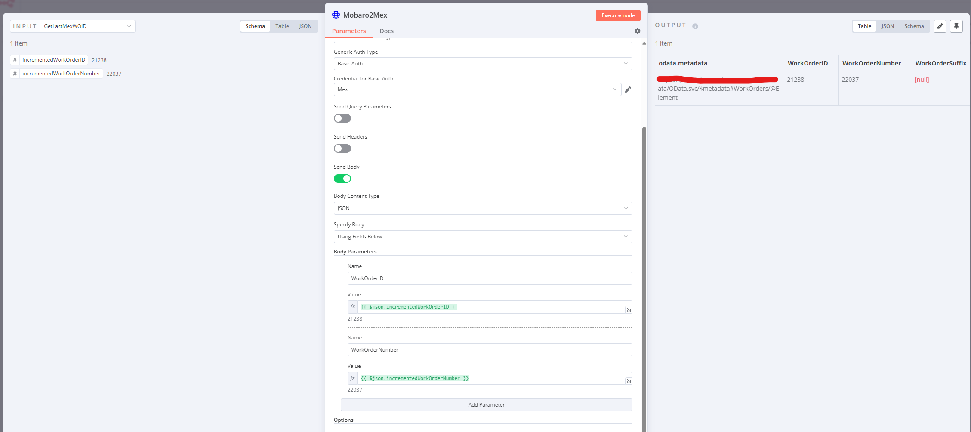This screenshot has width=971, height=432.
Task: Enable Send Query Parameters toggle
Action: coord(342,118)
